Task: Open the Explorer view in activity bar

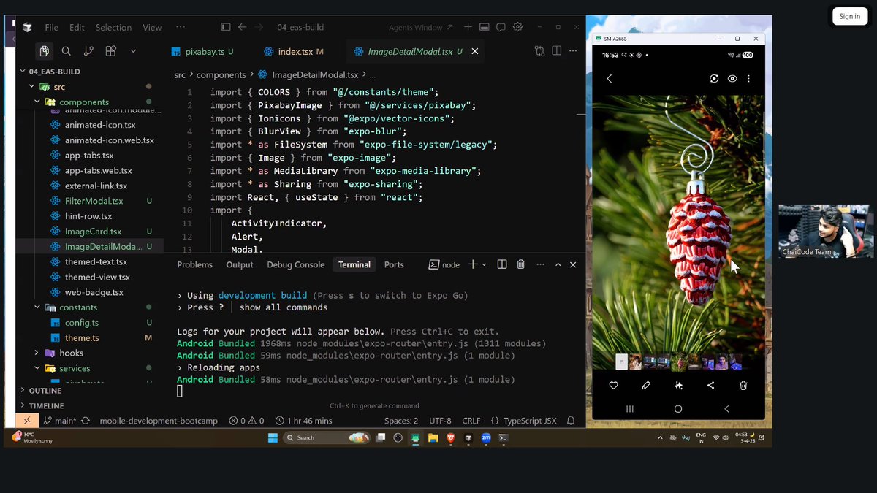Action: (45, 51)
